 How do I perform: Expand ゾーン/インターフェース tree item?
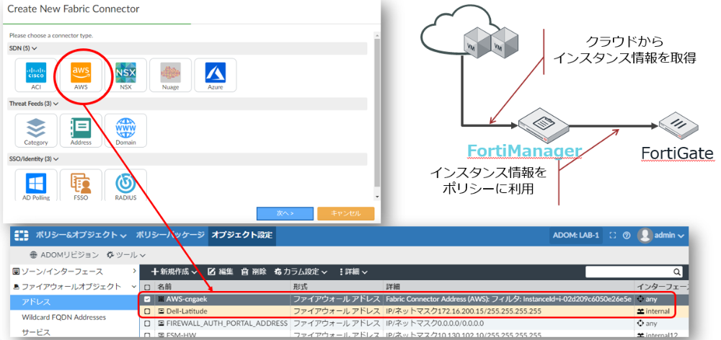(74, 272)
